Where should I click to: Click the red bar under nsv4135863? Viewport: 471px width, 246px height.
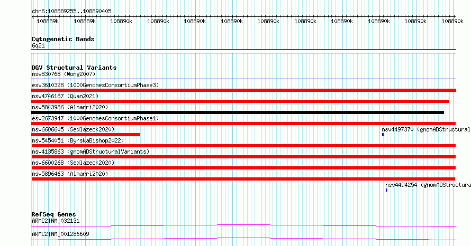click(243, 157)
